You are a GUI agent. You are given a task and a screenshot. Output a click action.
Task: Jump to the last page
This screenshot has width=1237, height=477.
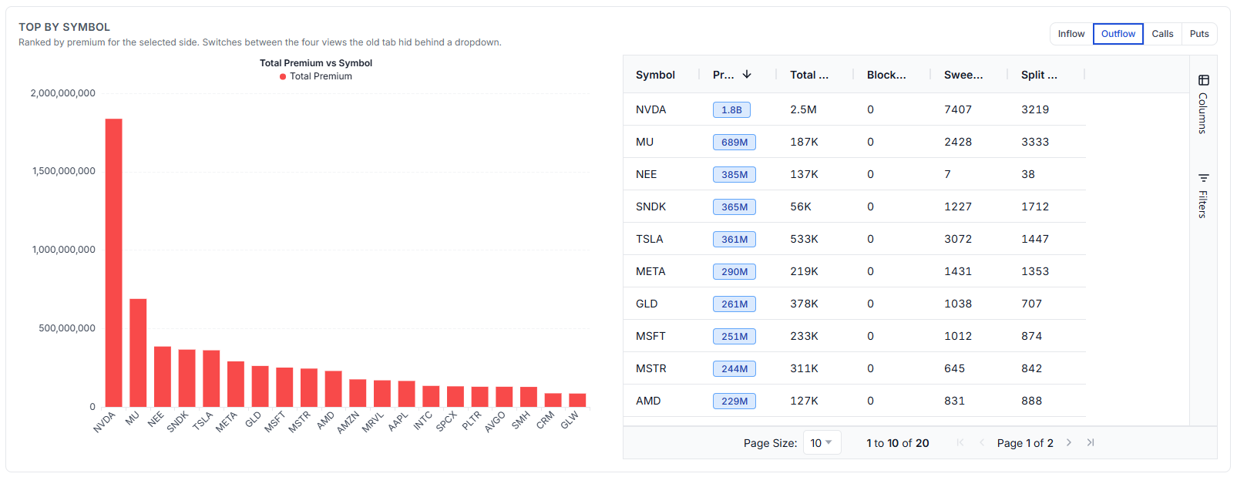1091,442
